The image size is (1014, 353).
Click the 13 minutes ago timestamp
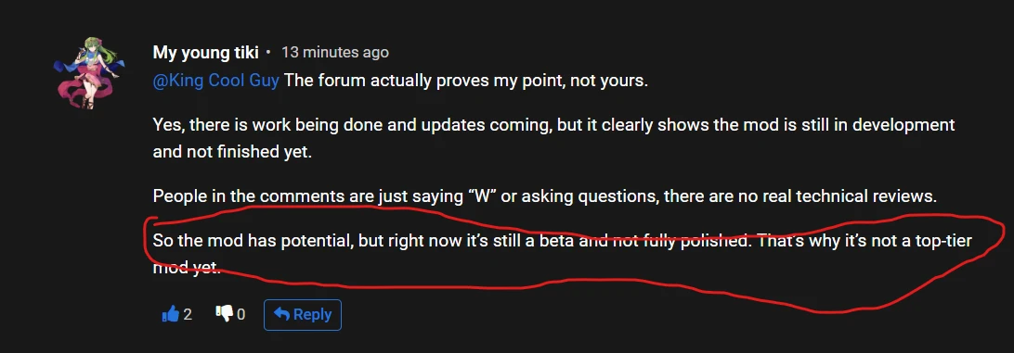335,52
